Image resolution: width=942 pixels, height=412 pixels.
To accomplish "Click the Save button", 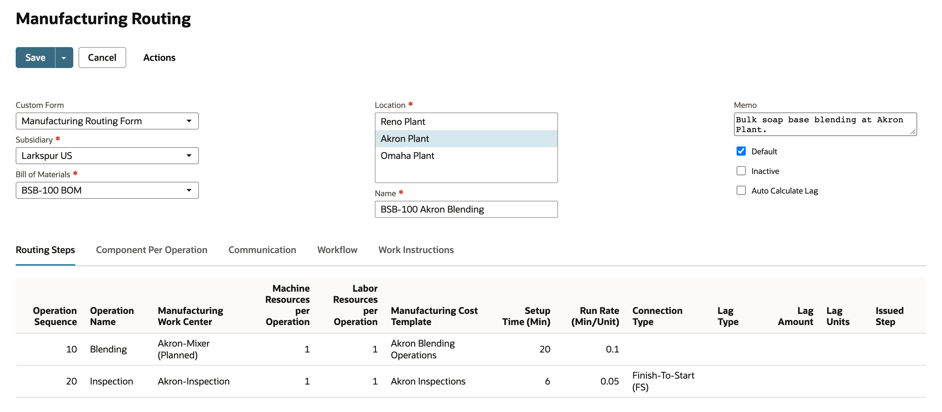I will [x=35, y=58].
